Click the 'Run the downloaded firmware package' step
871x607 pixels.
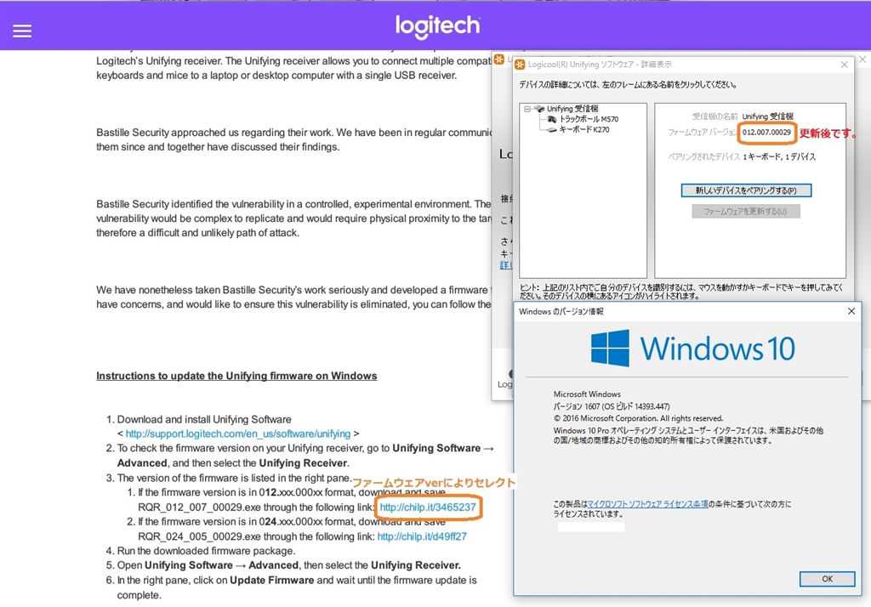tap(206, 551)
